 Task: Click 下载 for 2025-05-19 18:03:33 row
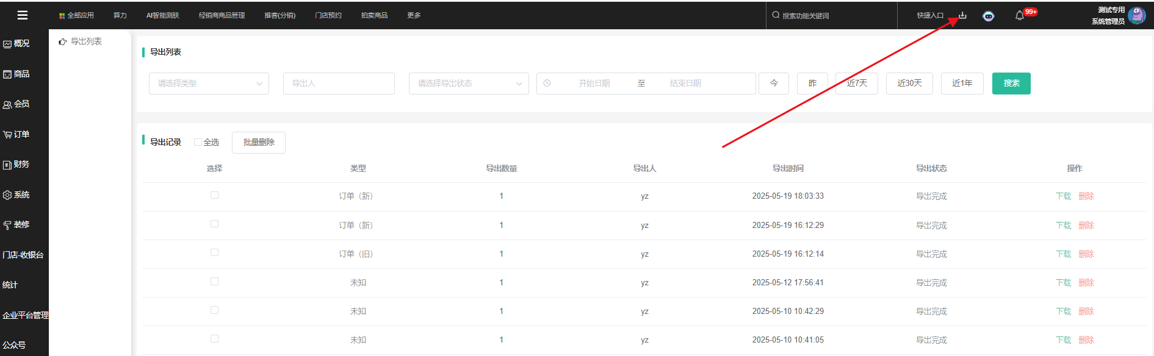(1064, 196)
